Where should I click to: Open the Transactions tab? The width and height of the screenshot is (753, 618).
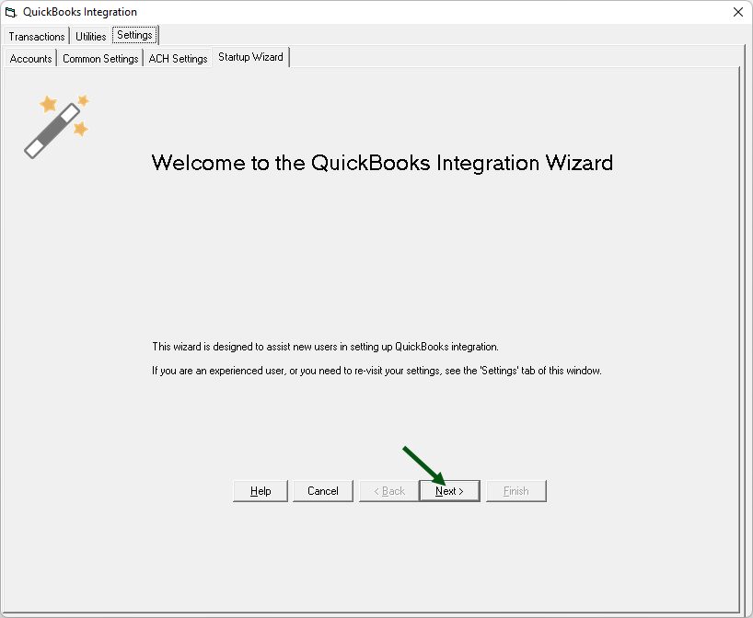tap(37, 37)
